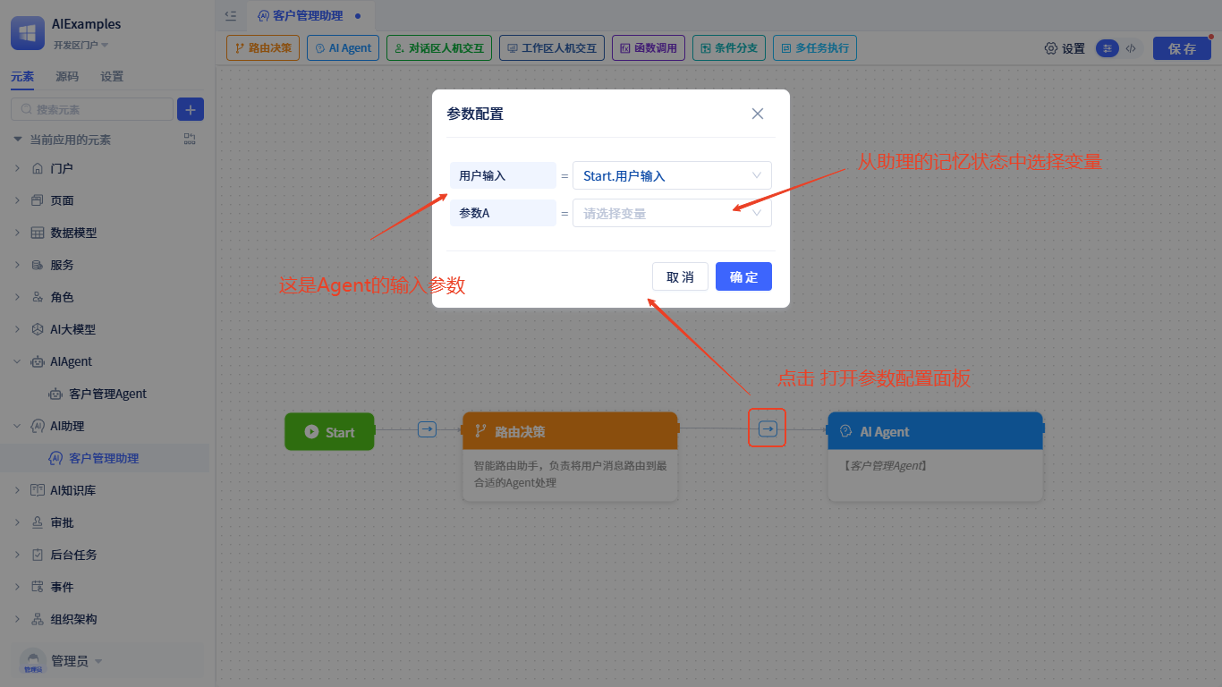Open the Start.用户输入 dropdown
Screen dimensions: 1222x687
click(672, 175)
